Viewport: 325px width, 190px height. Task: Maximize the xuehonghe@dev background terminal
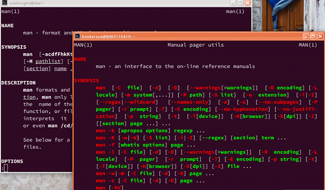coord(240,3)
